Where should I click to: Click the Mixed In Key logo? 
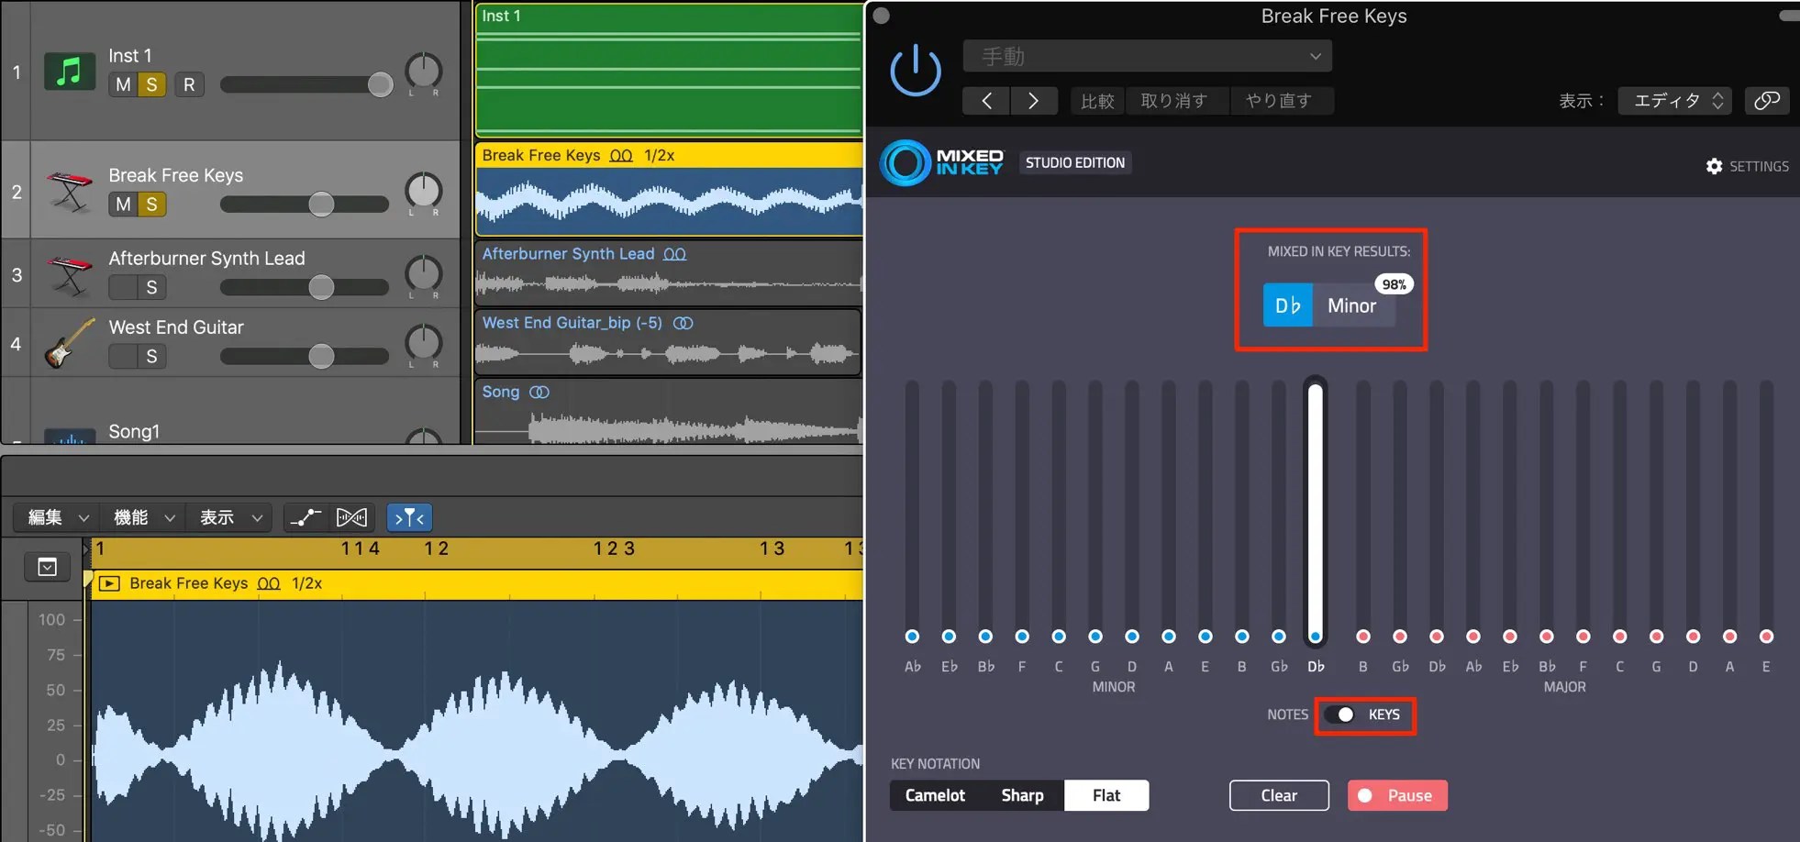942,163
